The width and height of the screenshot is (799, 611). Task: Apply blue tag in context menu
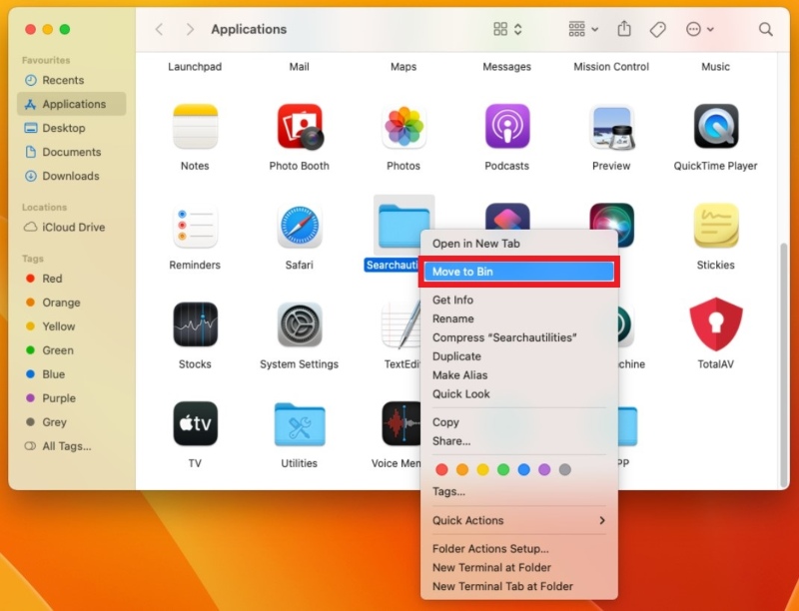(x=523, y=469)
